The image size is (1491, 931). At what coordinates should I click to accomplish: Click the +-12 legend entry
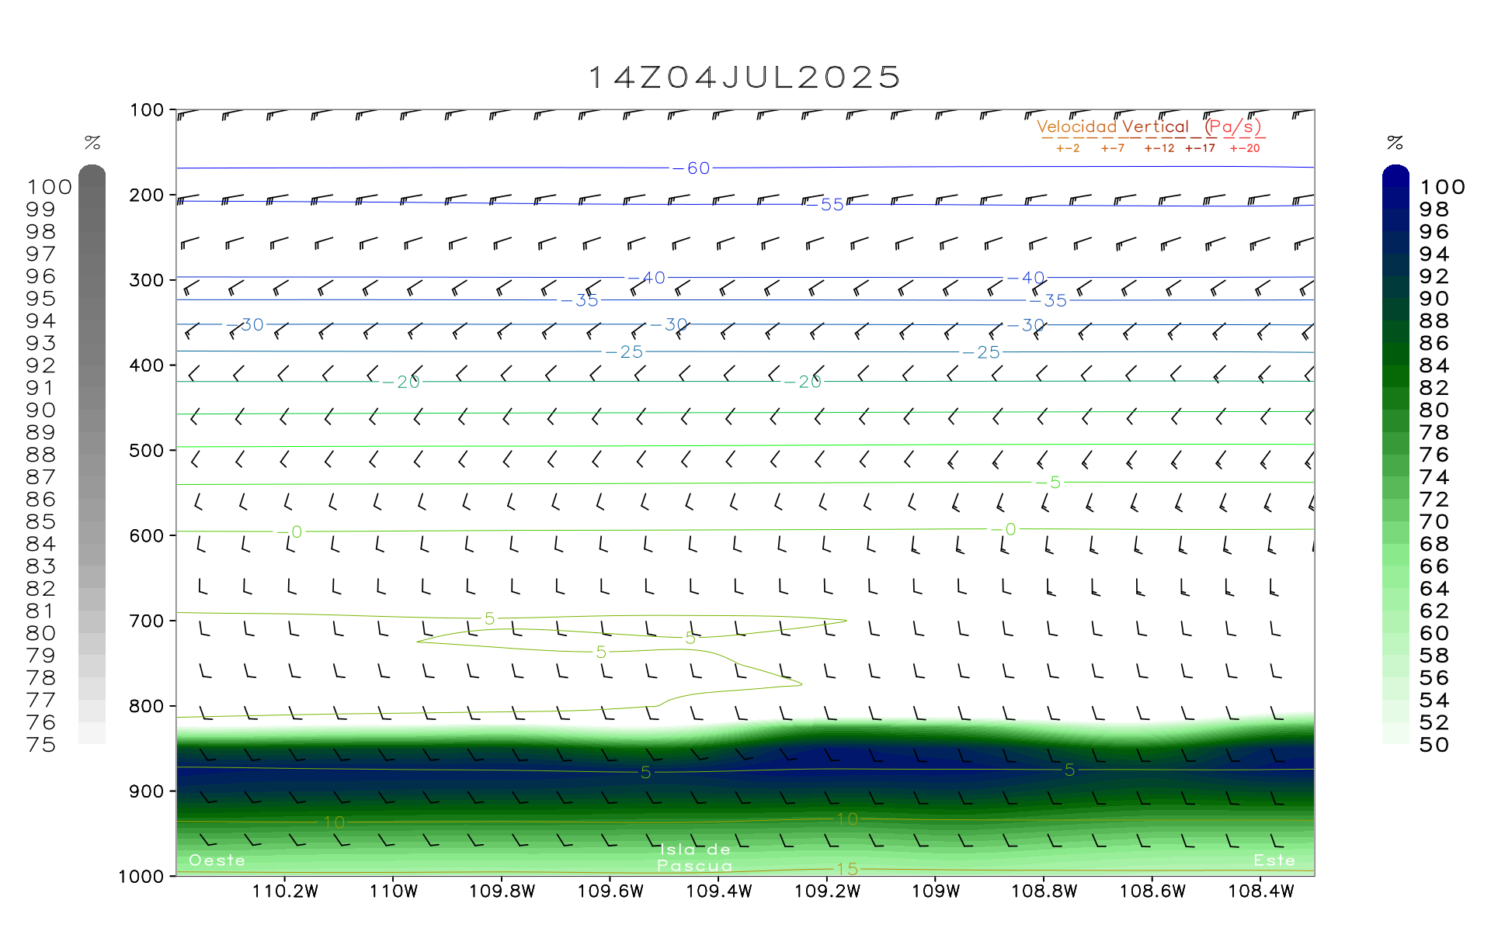(x=1159, y=148)
